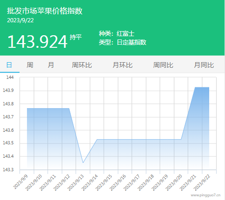Click the 种类: 红富士 label
This screenshot has width=225, height=200.
point(117,33)
